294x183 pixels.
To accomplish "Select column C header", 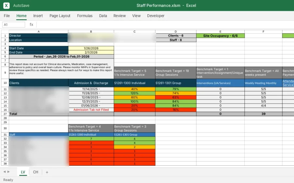I will tap(135, 31).
